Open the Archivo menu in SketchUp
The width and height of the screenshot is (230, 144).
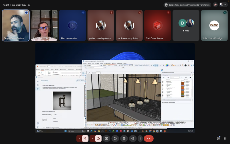[x=85, y=63]
